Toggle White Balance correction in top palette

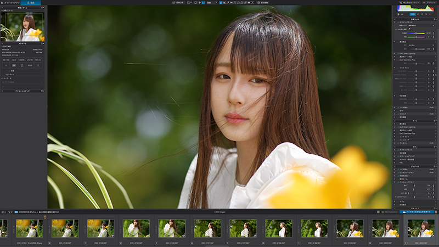tap(398, 23)
